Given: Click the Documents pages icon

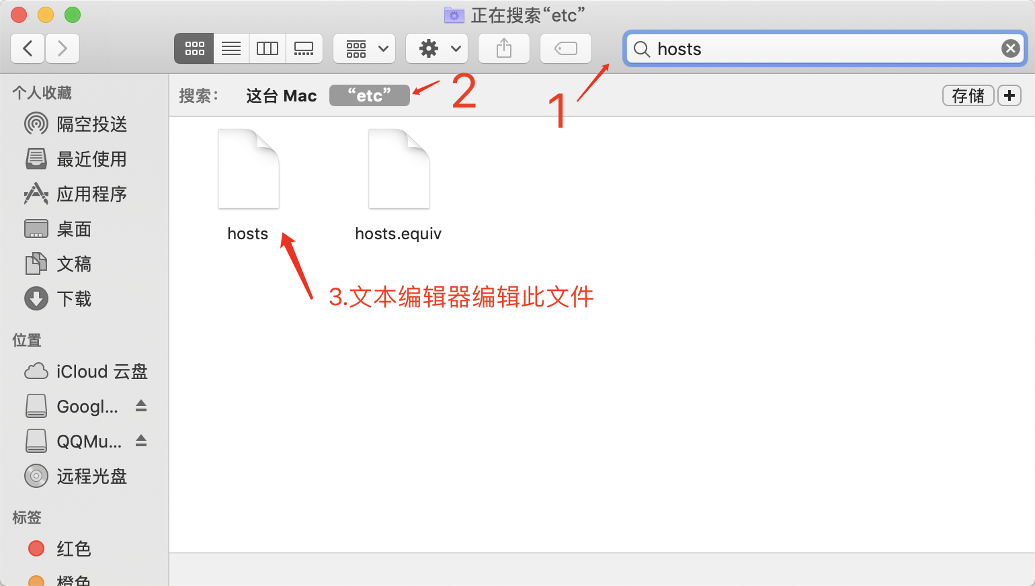Looking at the screenshot, I should point(36,263).
